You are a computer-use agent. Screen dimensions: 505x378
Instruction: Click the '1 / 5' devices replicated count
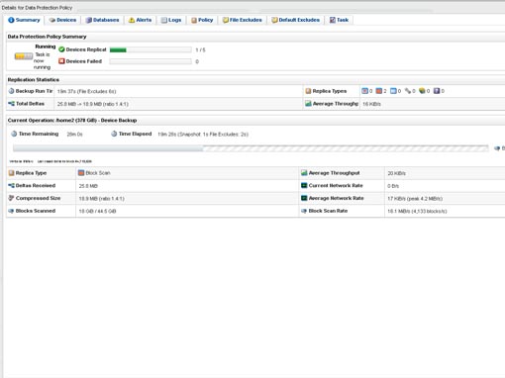[x=200, y=50]
